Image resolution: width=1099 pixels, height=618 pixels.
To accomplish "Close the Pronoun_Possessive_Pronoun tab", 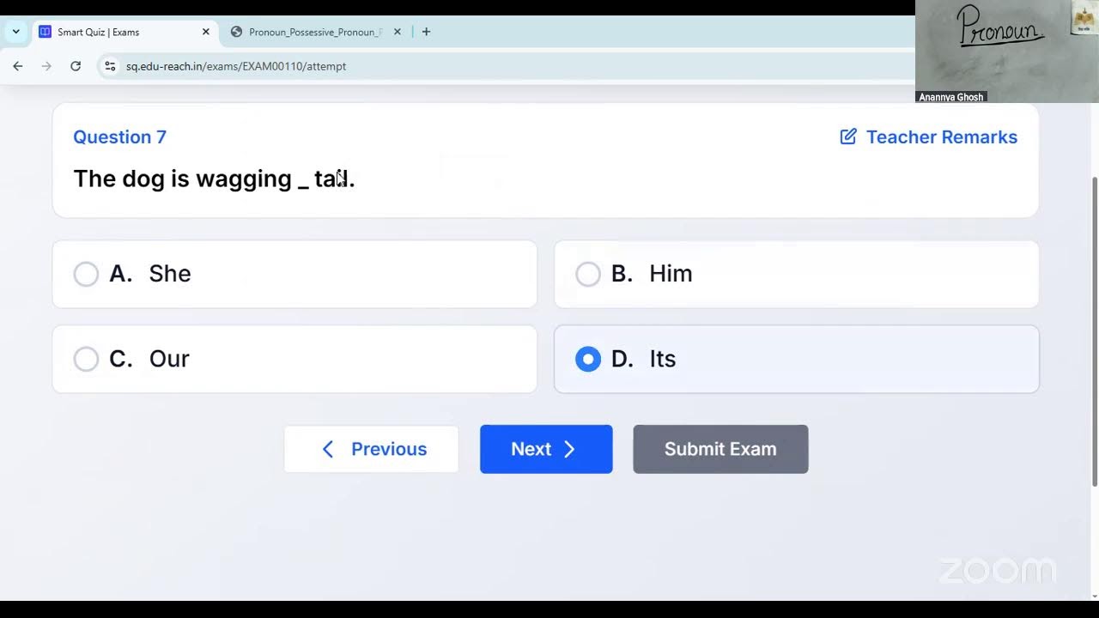I will click(398, 32).
